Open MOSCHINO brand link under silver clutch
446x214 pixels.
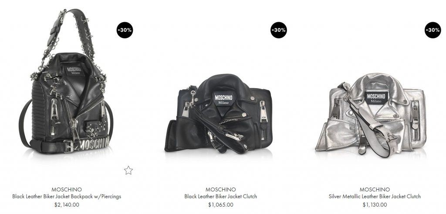pos(375,189)
